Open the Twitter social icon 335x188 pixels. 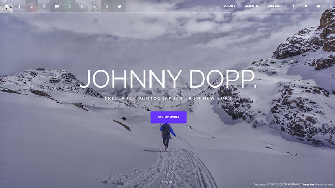[306, 6]
